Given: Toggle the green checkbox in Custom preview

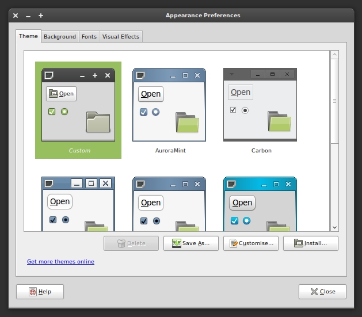Looking at the screenshot, I should pos(52,112).
